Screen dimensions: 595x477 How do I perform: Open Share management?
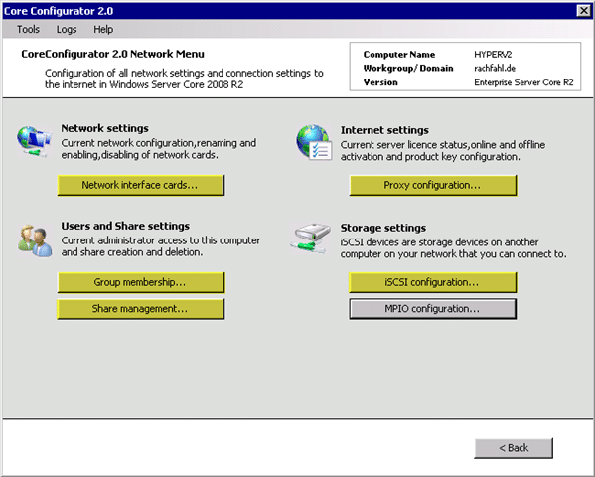141,309
